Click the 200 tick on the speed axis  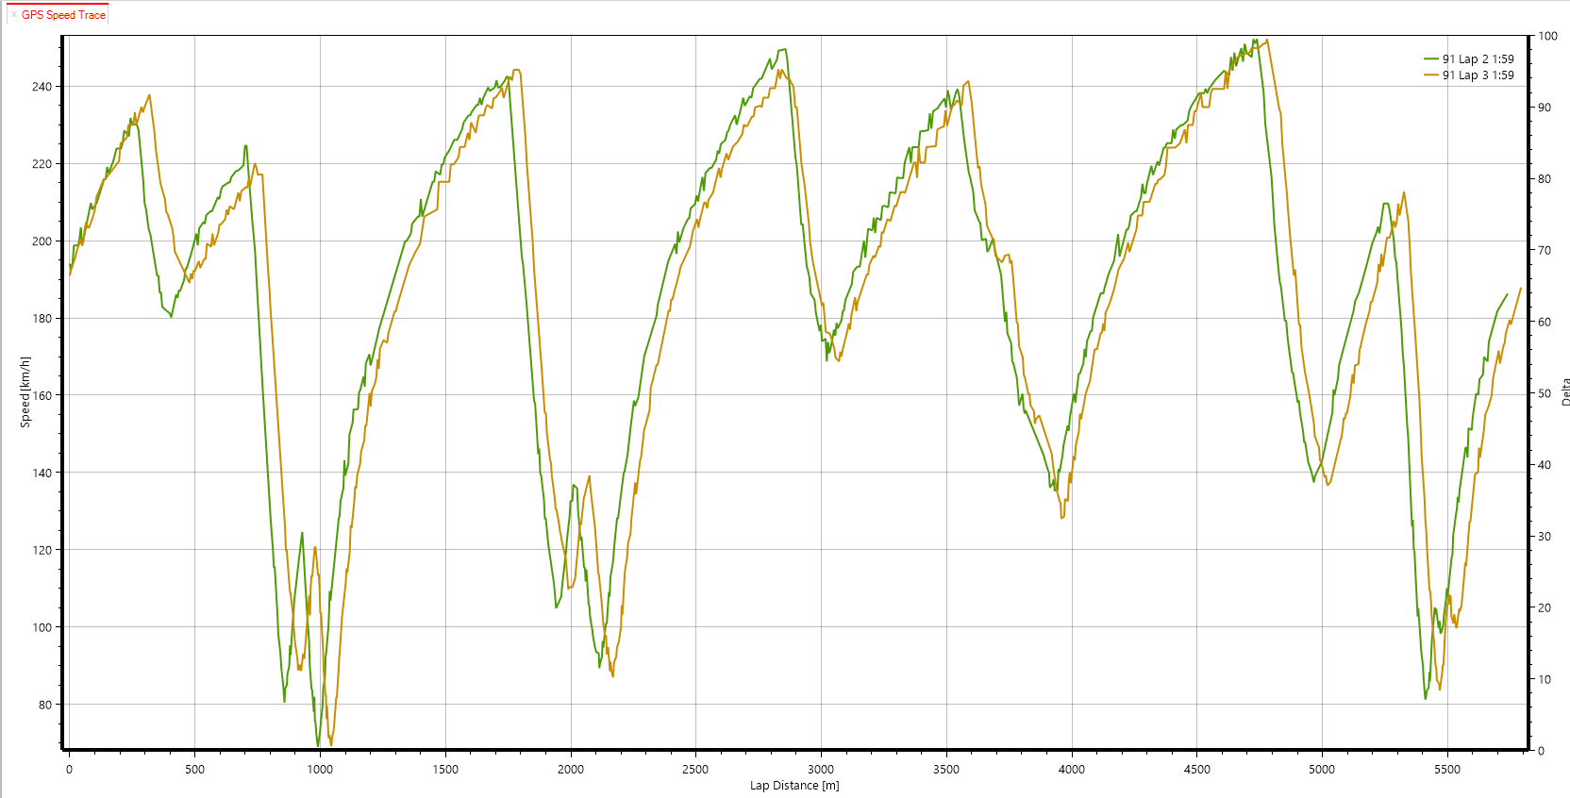tap(42, 241)
